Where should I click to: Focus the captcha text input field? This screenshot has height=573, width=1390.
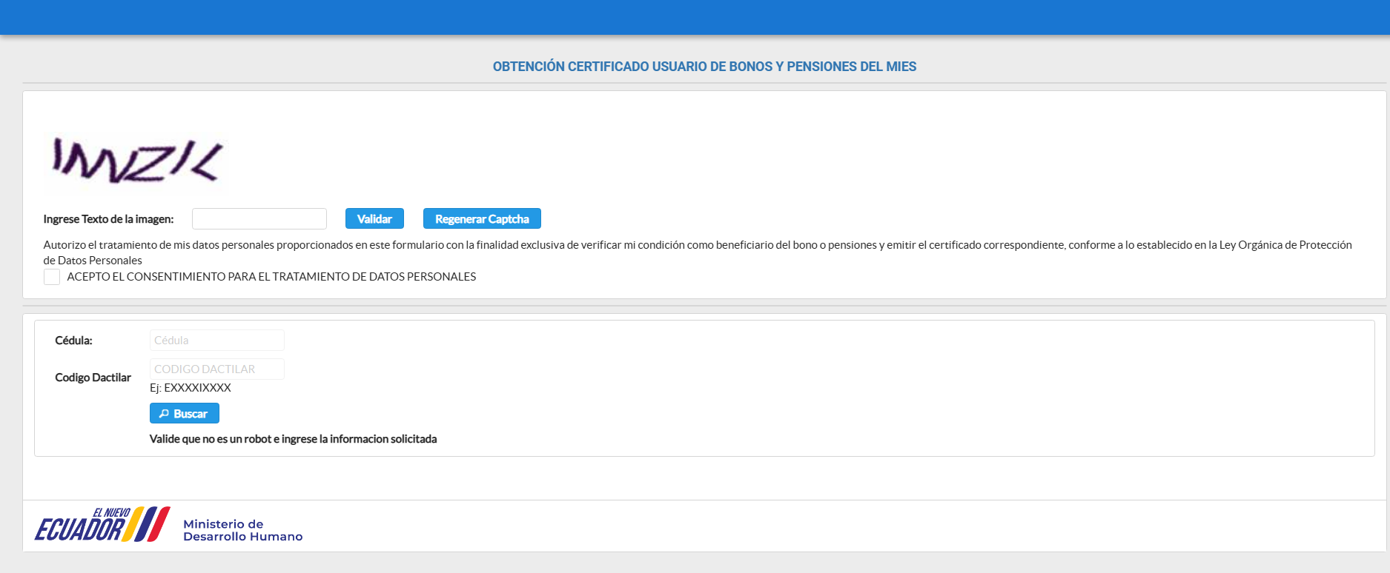pyautogui.click(x=259, y=219)
